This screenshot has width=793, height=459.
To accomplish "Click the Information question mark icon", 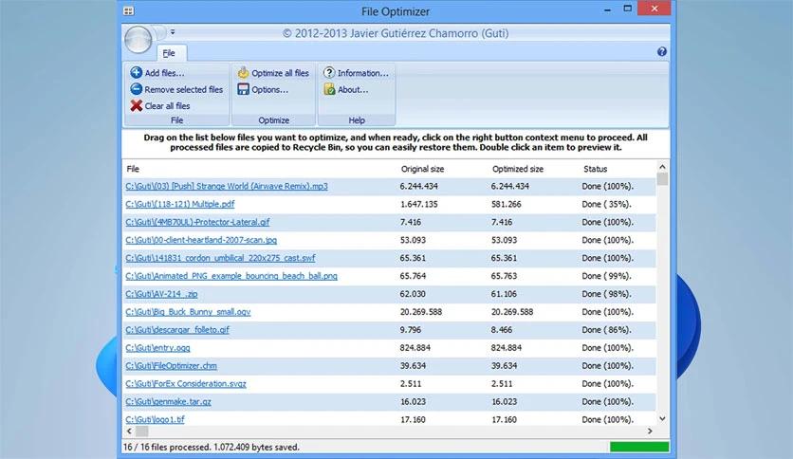I will pos(329,72).
